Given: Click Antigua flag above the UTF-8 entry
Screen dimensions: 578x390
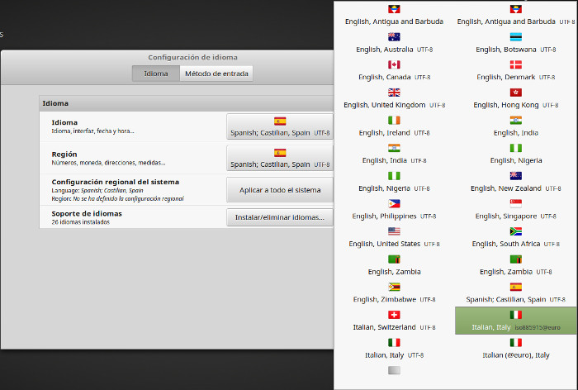Looking at the screenshot, I should pos(516,9).
